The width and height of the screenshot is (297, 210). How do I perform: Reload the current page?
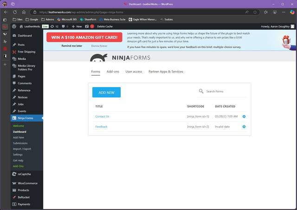pos(15,12)
